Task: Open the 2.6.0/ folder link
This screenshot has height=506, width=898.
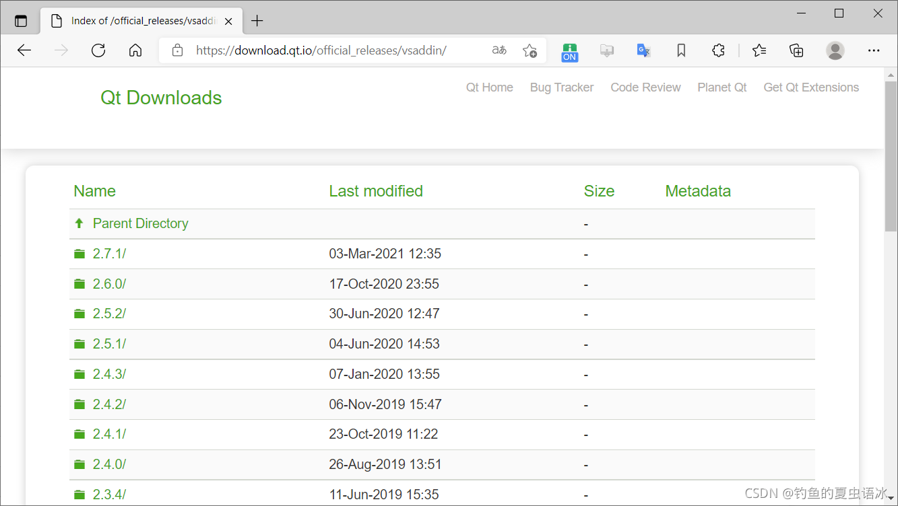Action: pyautogui.click(x=109, y=284)
